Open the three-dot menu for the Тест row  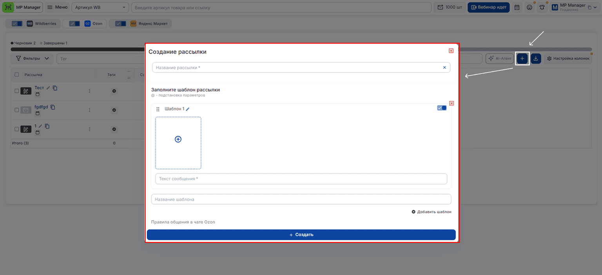[x=89, y=91]
